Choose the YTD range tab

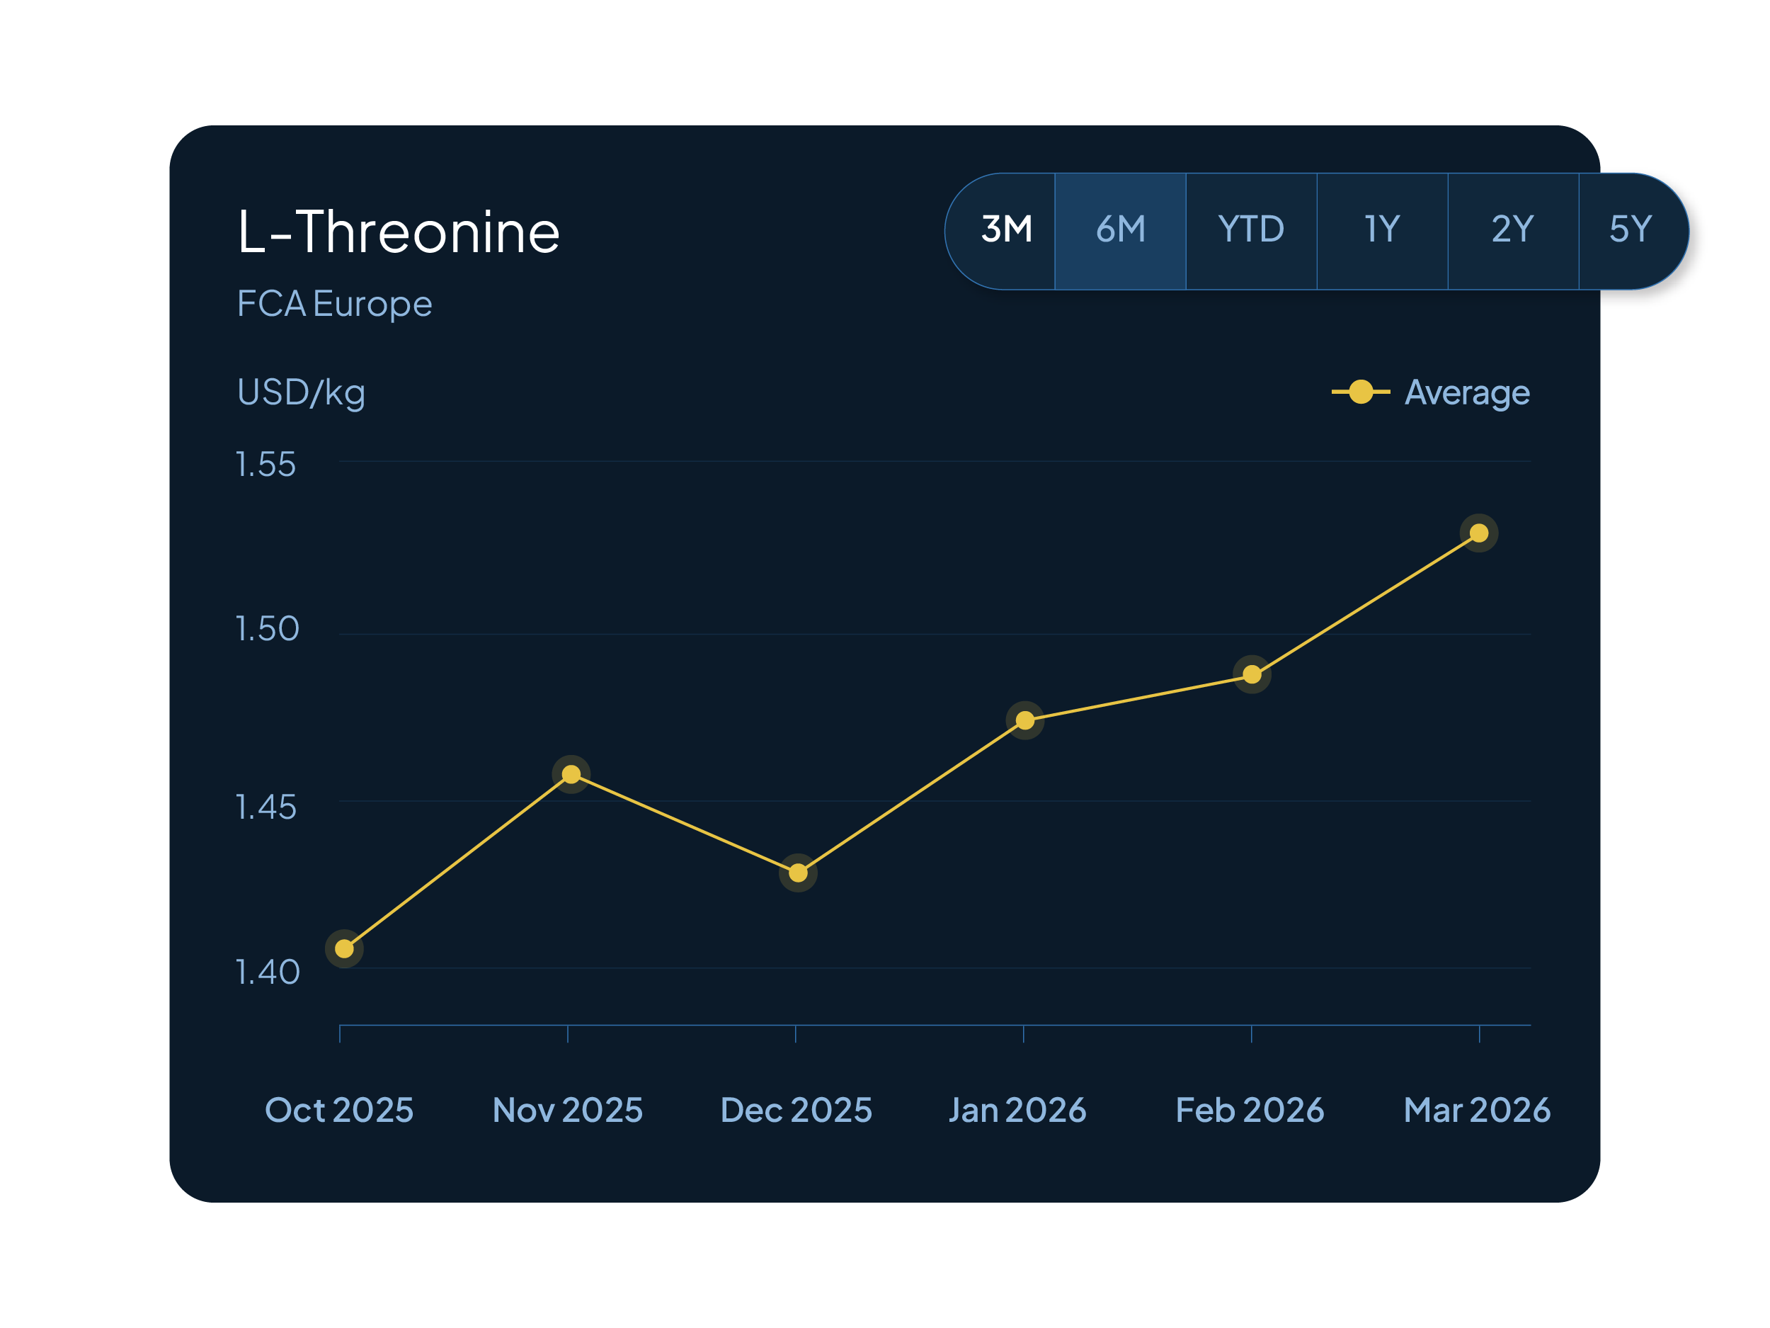1251,229
